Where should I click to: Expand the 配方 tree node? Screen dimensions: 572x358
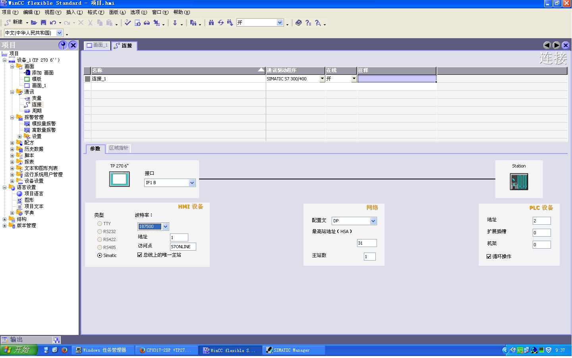coord(12,143)
